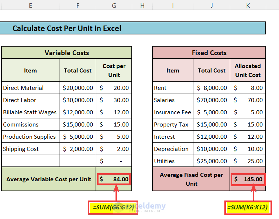Select the 'Fixed Costs' header cell
Viewport: 279px width, 219px height.
tap(209, 53)
